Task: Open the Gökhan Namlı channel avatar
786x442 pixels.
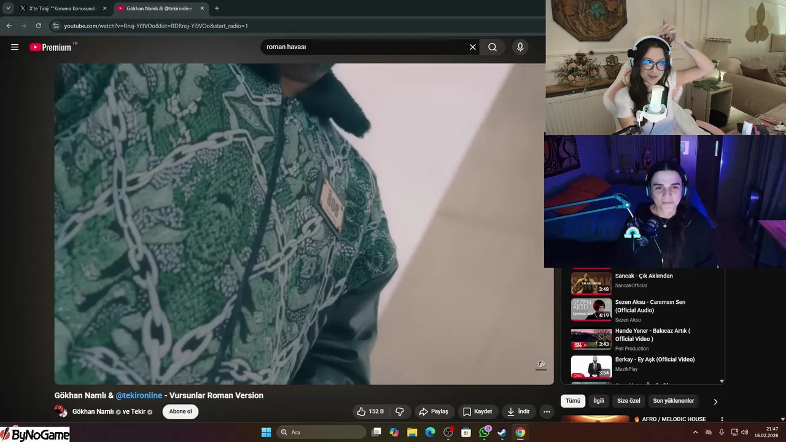Action: coord(61,411)
